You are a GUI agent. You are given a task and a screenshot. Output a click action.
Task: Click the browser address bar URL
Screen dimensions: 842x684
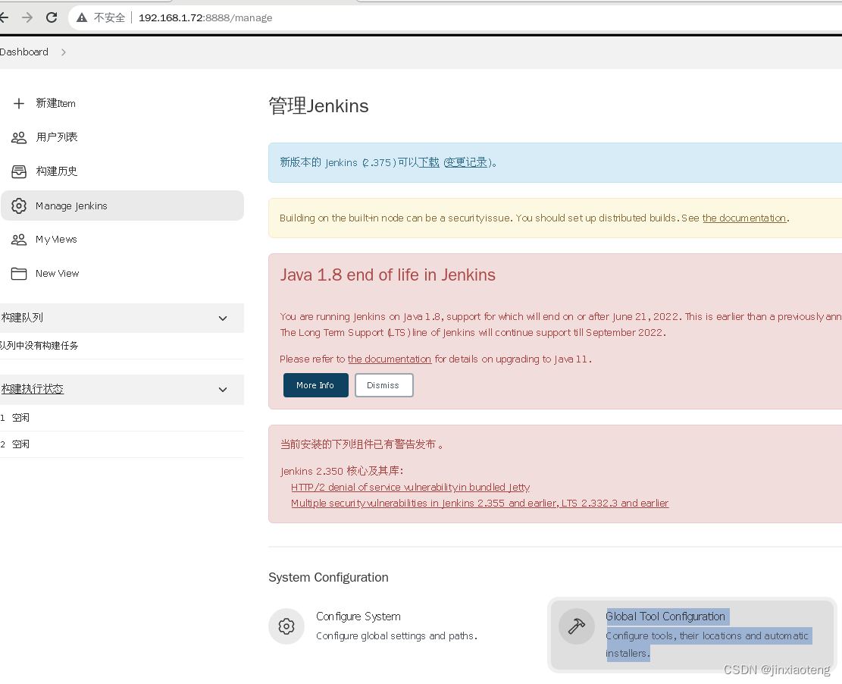click(205, 17)
